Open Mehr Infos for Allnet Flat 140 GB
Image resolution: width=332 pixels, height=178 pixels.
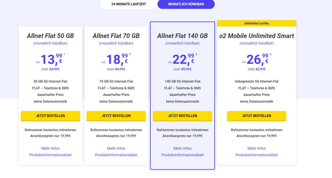click(182, 148)
